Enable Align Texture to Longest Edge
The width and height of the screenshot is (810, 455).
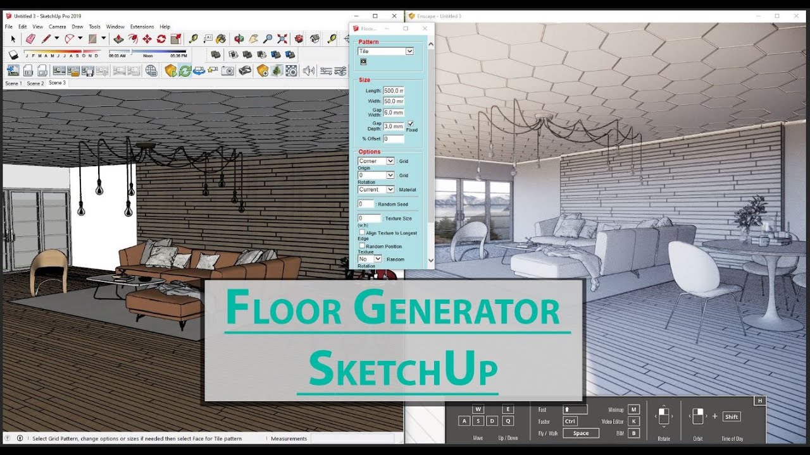(x=362, y=233)
